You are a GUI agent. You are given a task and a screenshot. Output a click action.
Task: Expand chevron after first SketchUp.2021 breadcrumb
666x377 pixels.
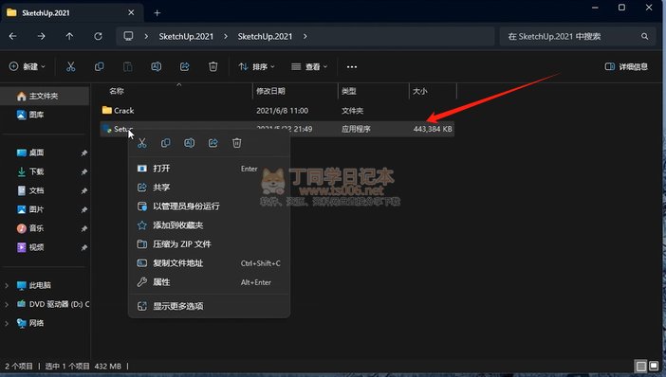(226, 37)
